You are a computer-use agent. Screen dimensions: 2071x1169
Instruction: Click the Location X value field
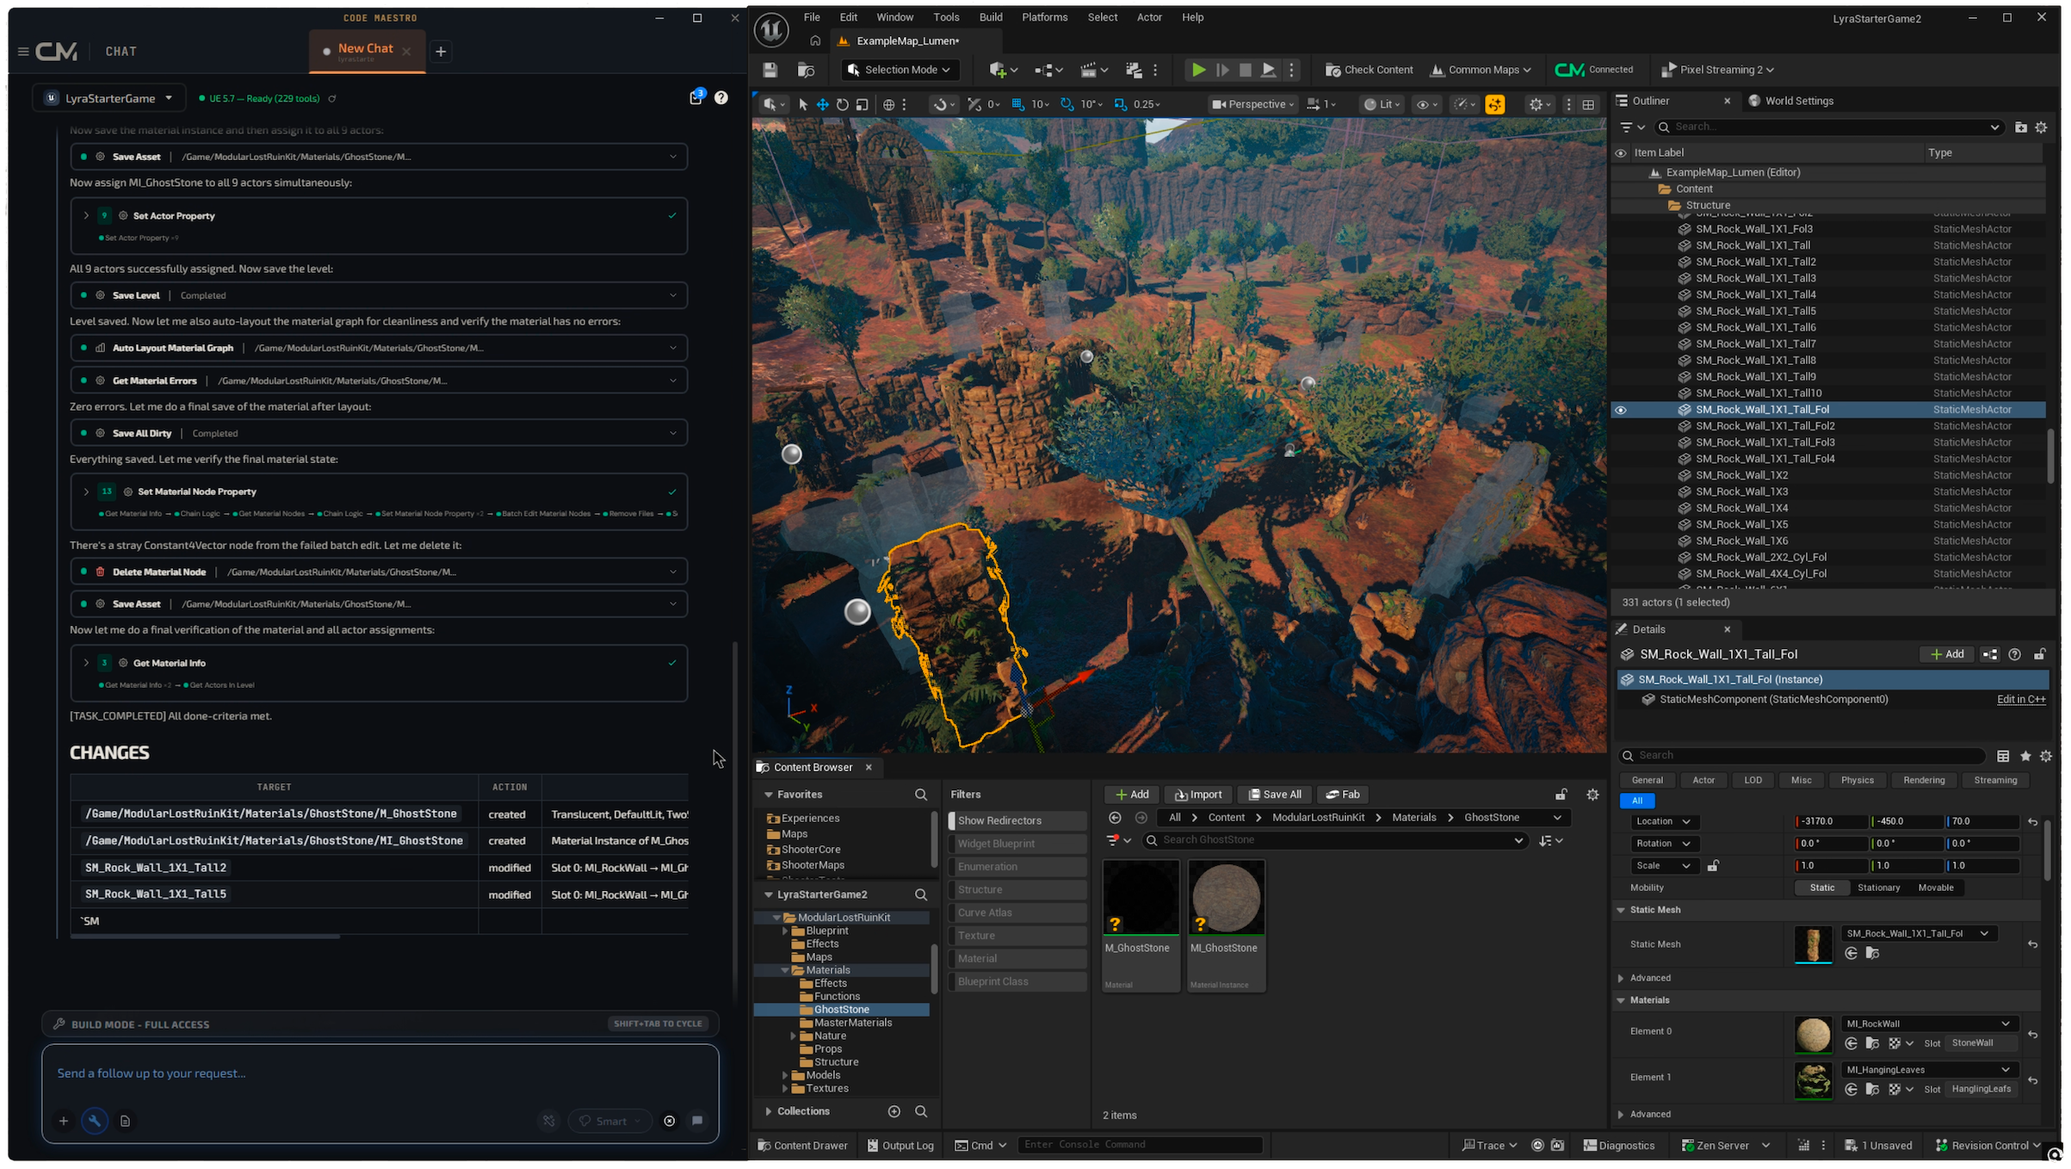[x=1832, y=821]
